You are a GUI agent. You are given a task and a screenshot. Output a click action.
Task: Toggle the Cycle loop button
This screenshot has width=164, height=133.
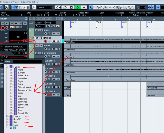[65, 7]
